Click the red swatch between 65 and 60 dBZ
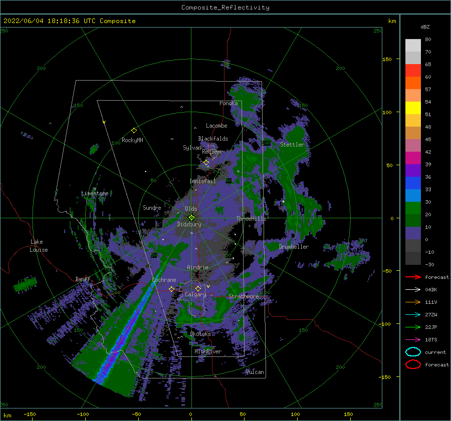Viewport: 451px width, 421px height. tap(413, 71)
